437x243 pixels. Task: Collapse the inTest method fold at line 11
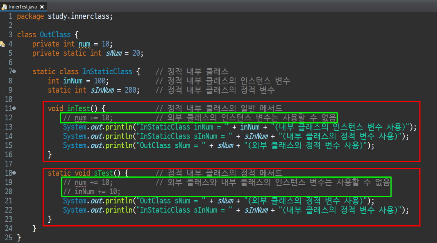pos(14,108)
